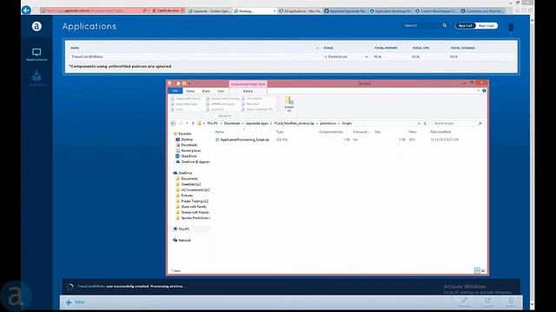This screenshot has width=556, height=312.
Task: Click the download icon below Applications
Action: click(36, 75)
